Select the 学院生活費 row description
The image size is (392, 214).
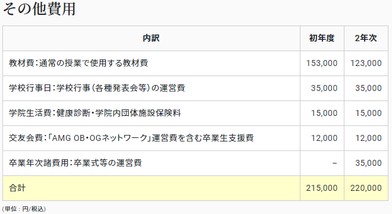95,113
